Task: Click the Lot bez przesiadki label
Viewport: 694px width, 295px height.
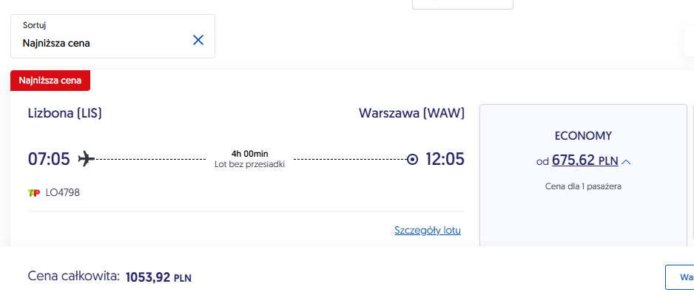Action: (x=249, y=164)
